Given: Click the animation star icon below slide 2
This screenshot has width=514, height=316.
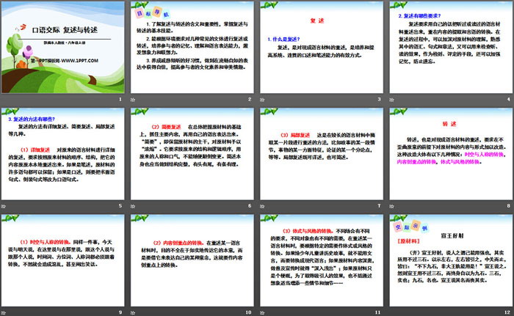Looking at the screenshot, I should 134,100.
